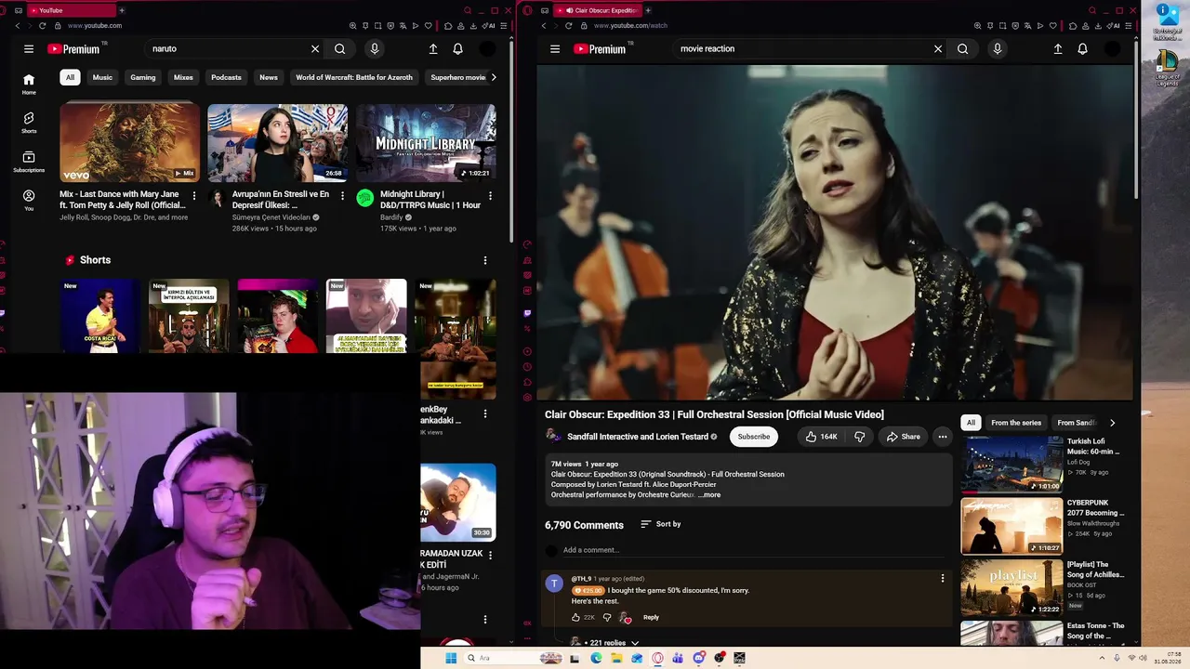Select the Podcasts filter chip
The image size is (1190, 669).
[226, 77]
